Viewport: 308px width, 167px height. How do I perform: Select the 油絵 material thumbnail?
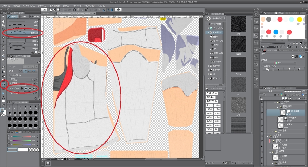click(x=238, y=105)
